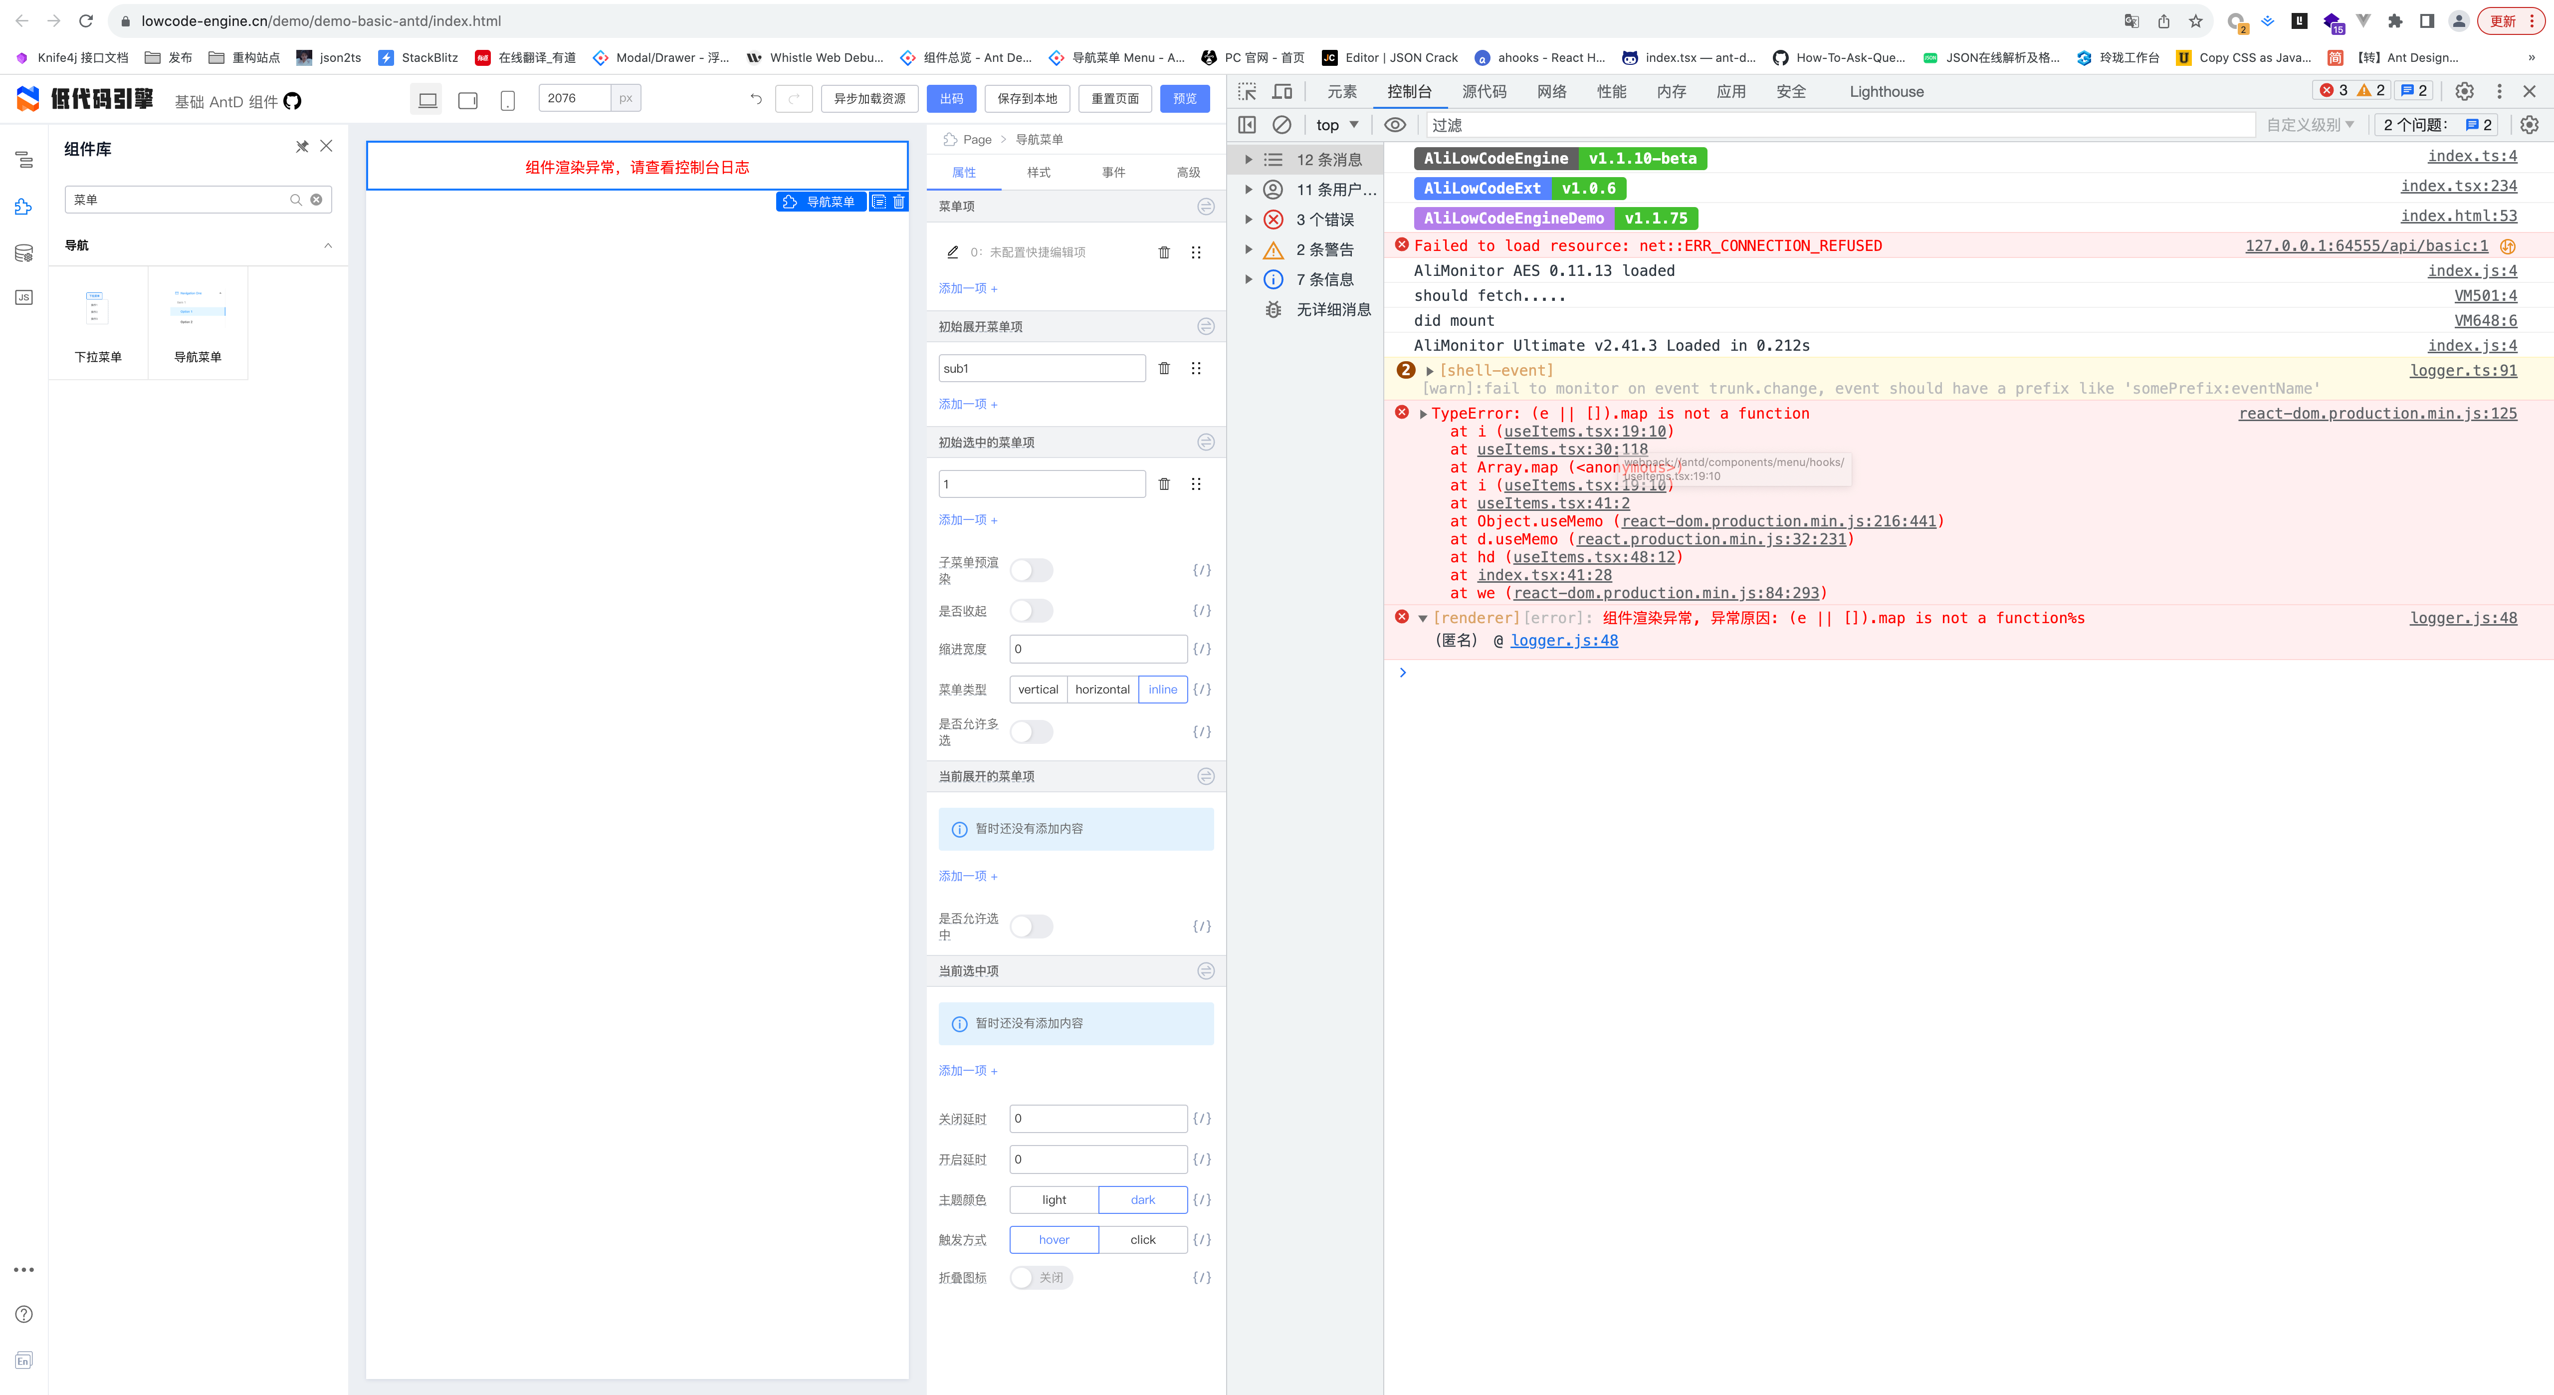Open the useItems.tsx:19:10 link in the console

(1584, 431)
